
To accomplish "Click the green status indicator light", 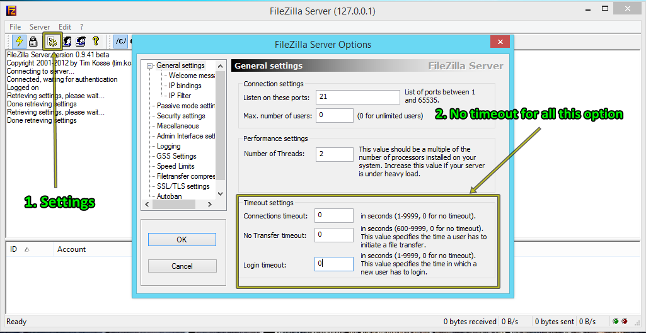I will click(616, 321).
